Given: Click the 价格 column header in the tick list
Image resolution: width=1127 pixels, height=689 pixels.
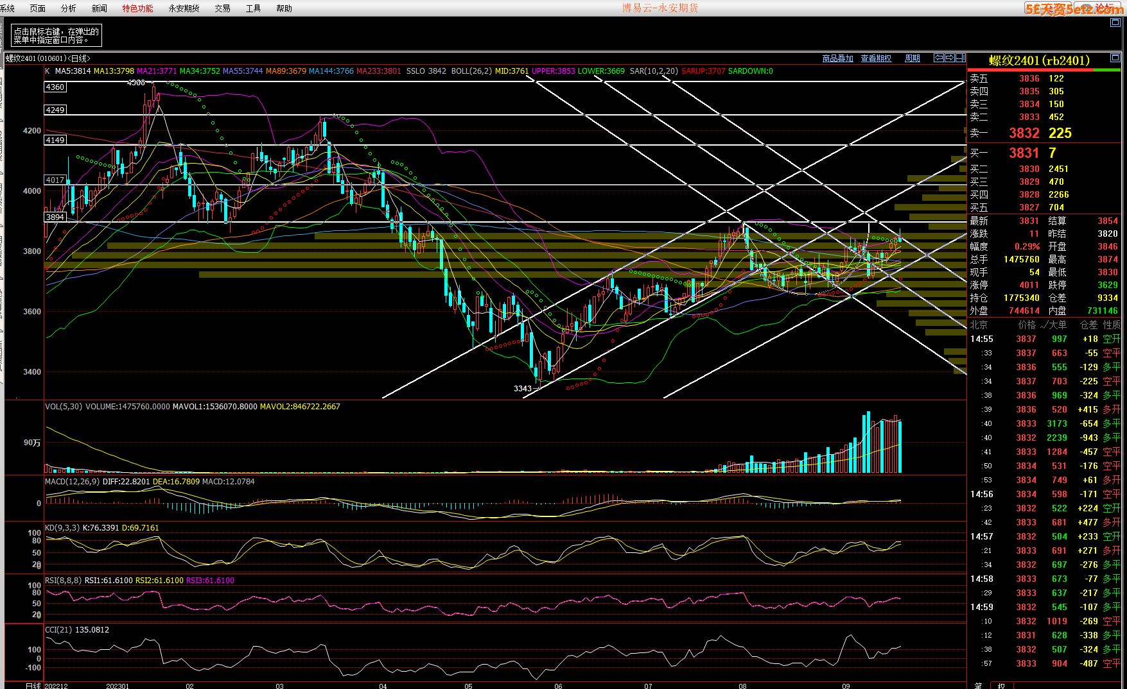Looking at the screenshot, I should pyautogui.click(x=1027, y=325).
